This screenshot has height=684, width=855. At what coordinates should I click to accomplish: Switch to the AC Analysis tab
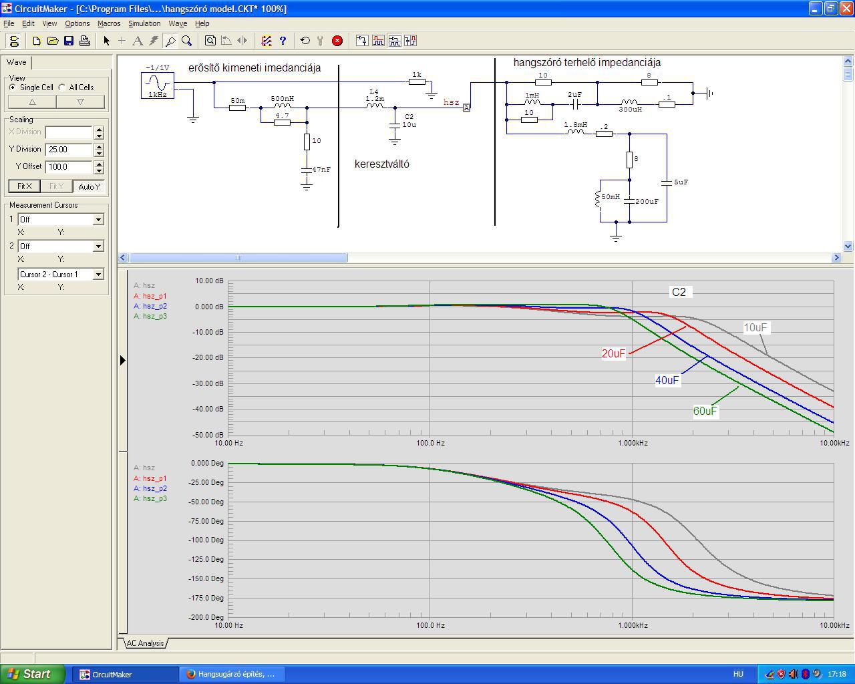(x=145, y=643)
